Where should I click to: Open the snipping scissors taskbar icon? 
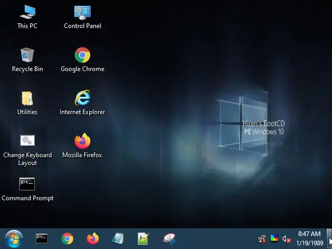169,239
